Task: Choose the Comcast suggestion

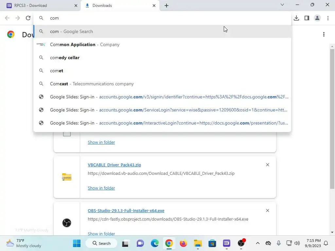Action: click(162, 84)
